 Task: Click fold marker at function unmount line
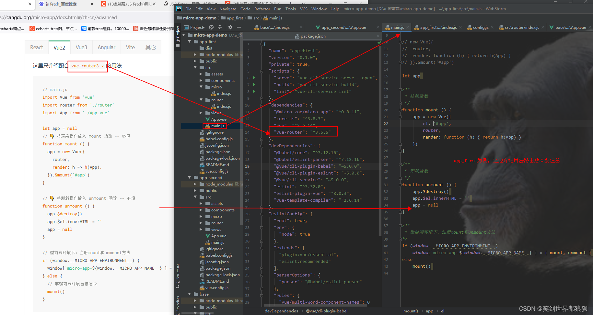pyautogui.click(x=401, y=185)
